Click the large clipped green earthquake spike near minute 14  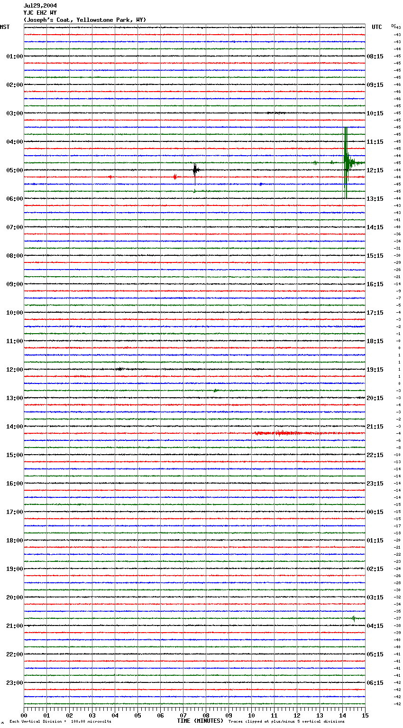coord(346,163)
